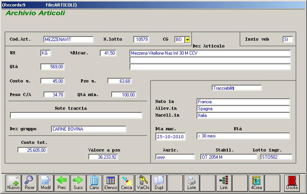The height and width of the screenshot is (194, 307).
Task: Exit using the Uscita door button
Action: (x=292, y=183)
